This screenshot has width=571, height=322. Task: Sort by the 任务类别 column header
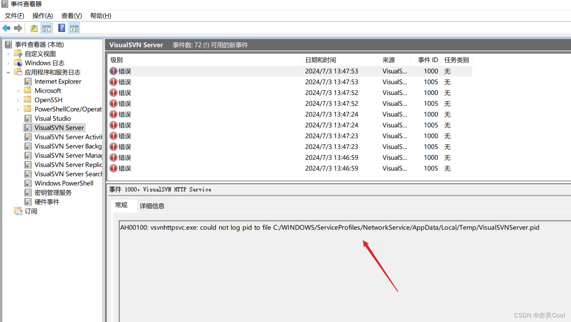[456, 60]
